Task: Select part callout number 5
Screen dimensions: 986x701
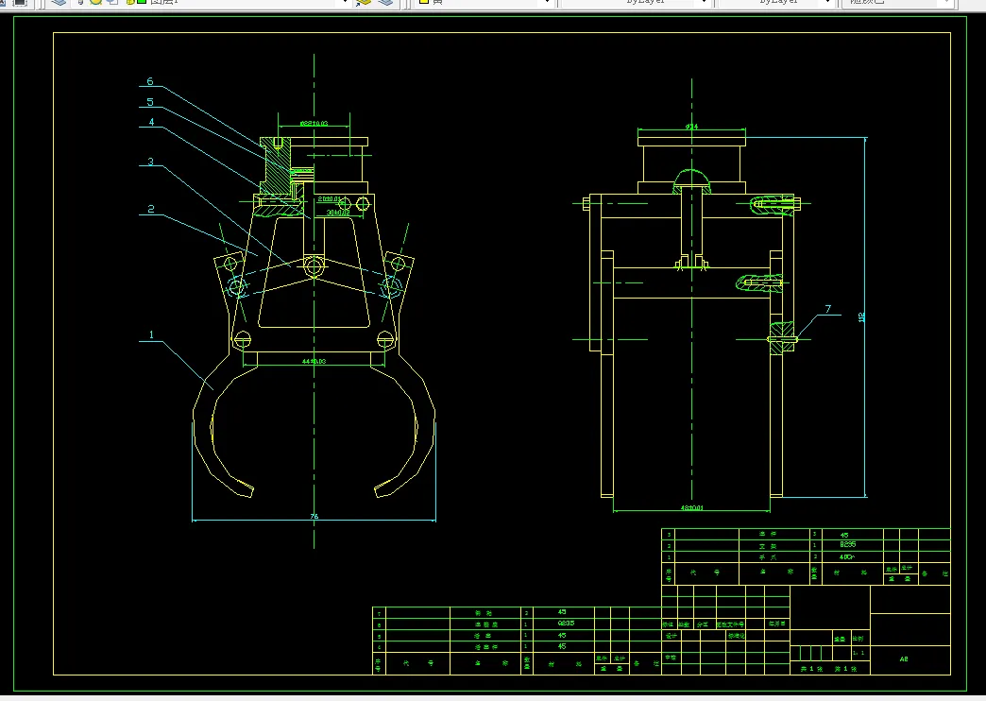Action: pos(149,102)
